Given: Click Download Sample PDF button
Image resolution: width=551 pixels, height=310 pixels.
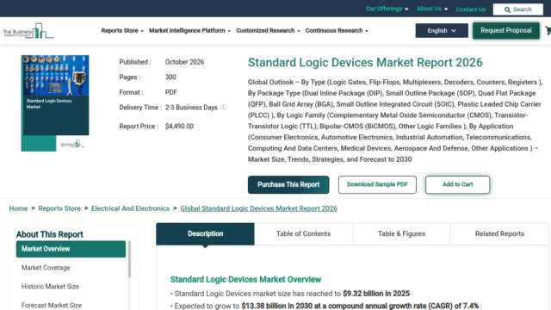Looking at the screenshot, I should 377,184.
